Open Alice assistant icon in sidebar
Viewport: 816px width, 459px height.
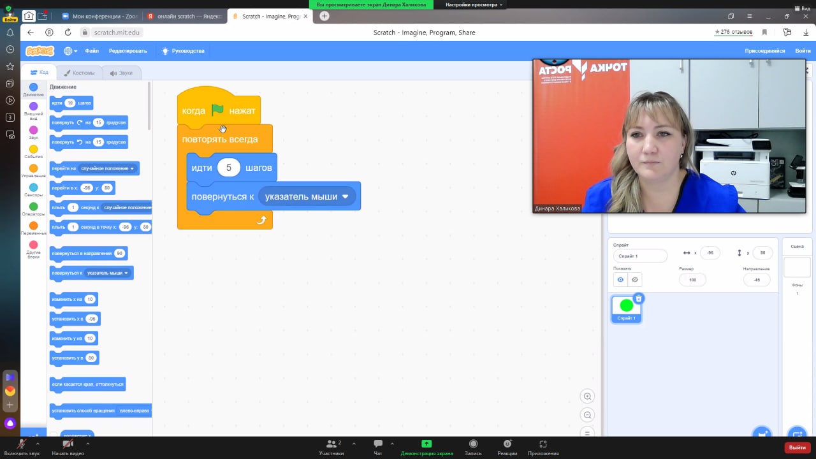click(10, 423)
